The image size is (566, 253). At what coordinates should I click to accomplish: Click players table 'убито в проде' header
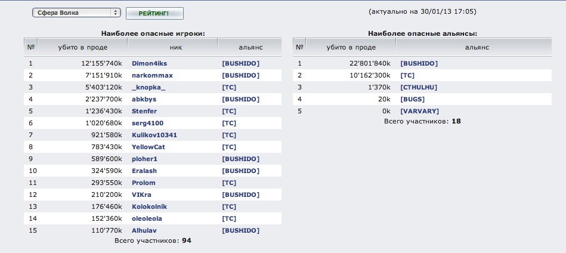(82, 47)
